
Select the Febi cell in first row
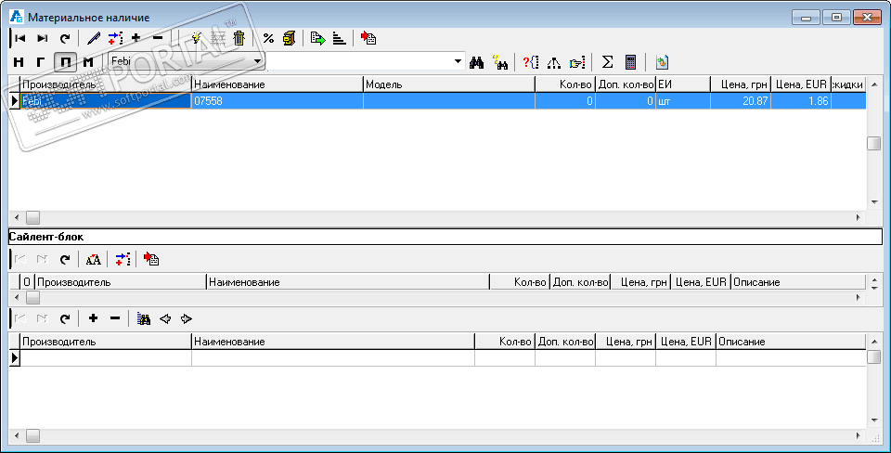106,101
